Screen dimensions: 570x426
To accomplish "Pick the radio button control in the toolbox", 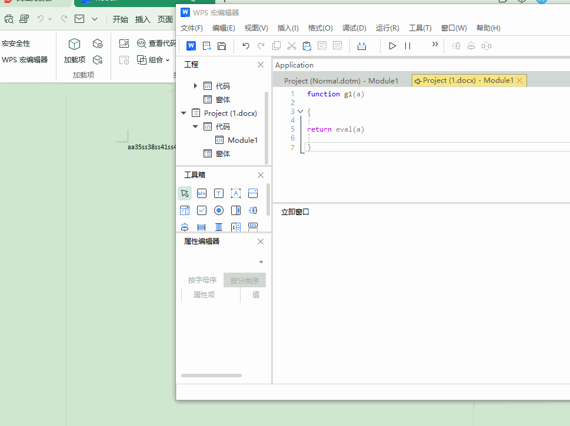I will pos(219,210).
